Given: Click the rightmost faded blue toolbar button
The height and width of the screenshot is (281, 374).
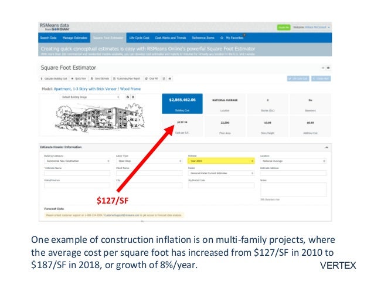Looking at the screenshot, I should (321, 79).
